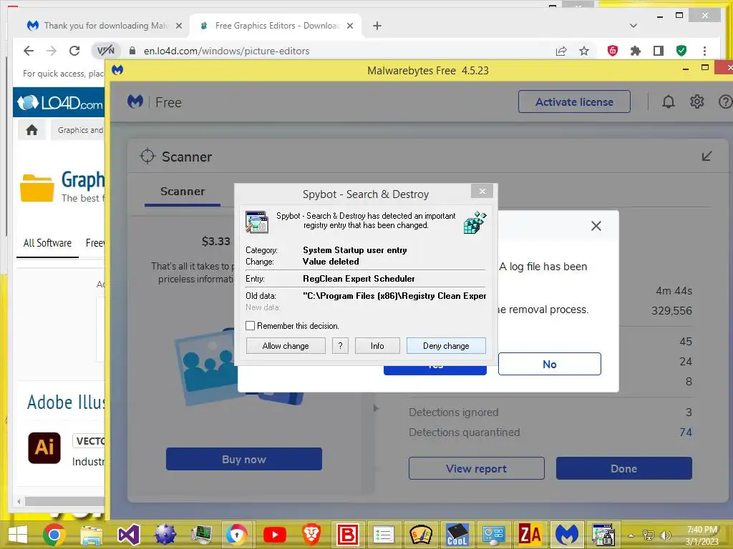Screen dimensions: 733x549
Task: Click the LO4D.com logo
Action: [x=60, y=102]
